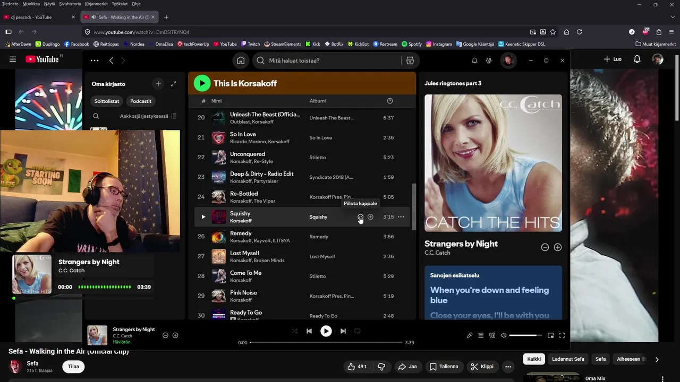Select Pink Noise track title

[243, 293]
